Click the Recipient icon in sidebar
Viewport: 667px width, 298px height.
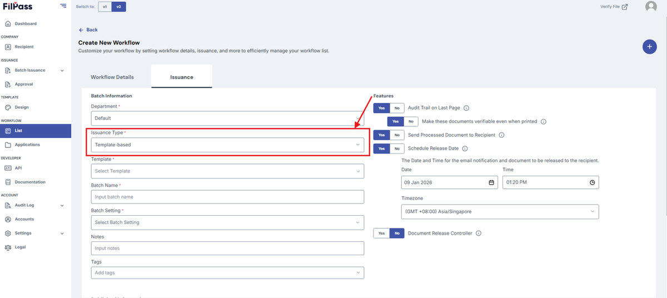(8, 47)
